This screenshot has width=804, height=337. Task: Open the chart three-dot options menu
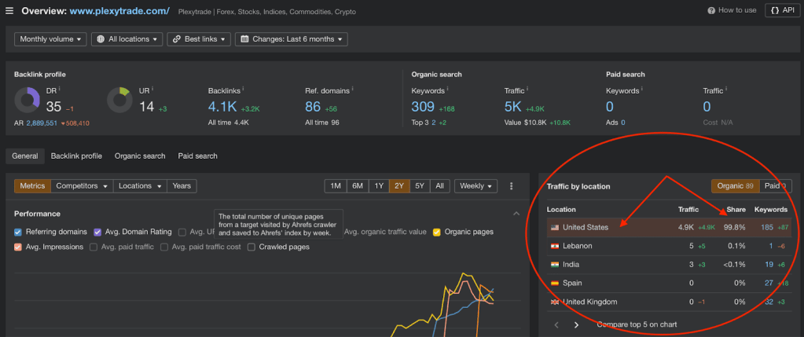(511, 186)
